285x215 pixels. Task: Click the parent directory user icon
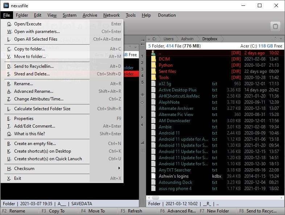tap(153, 53)
